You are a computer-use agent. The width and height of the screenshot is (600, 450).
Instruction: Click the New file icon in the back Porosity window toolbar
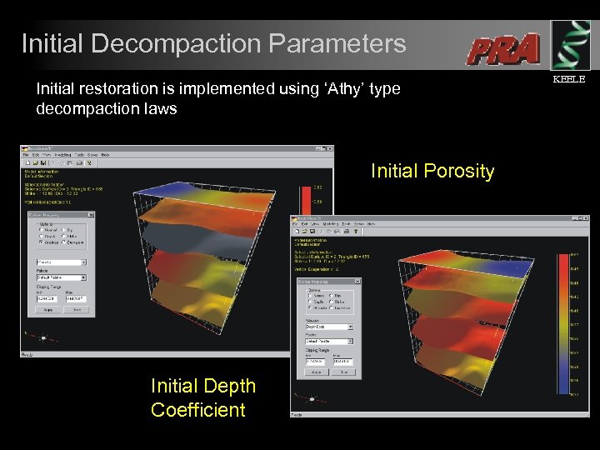tap(27, 163)
